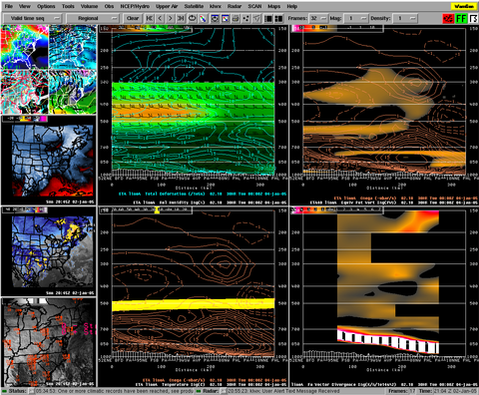Toggle the green FF indicator
Viewport: 479px width, 395px height.
click(461, 18)
